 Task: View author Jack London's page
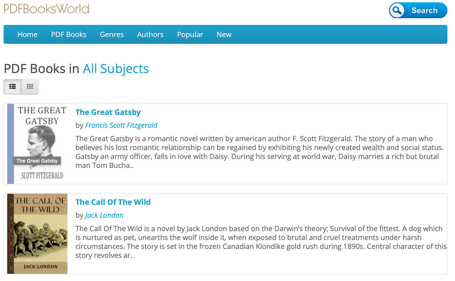point(104,215)
